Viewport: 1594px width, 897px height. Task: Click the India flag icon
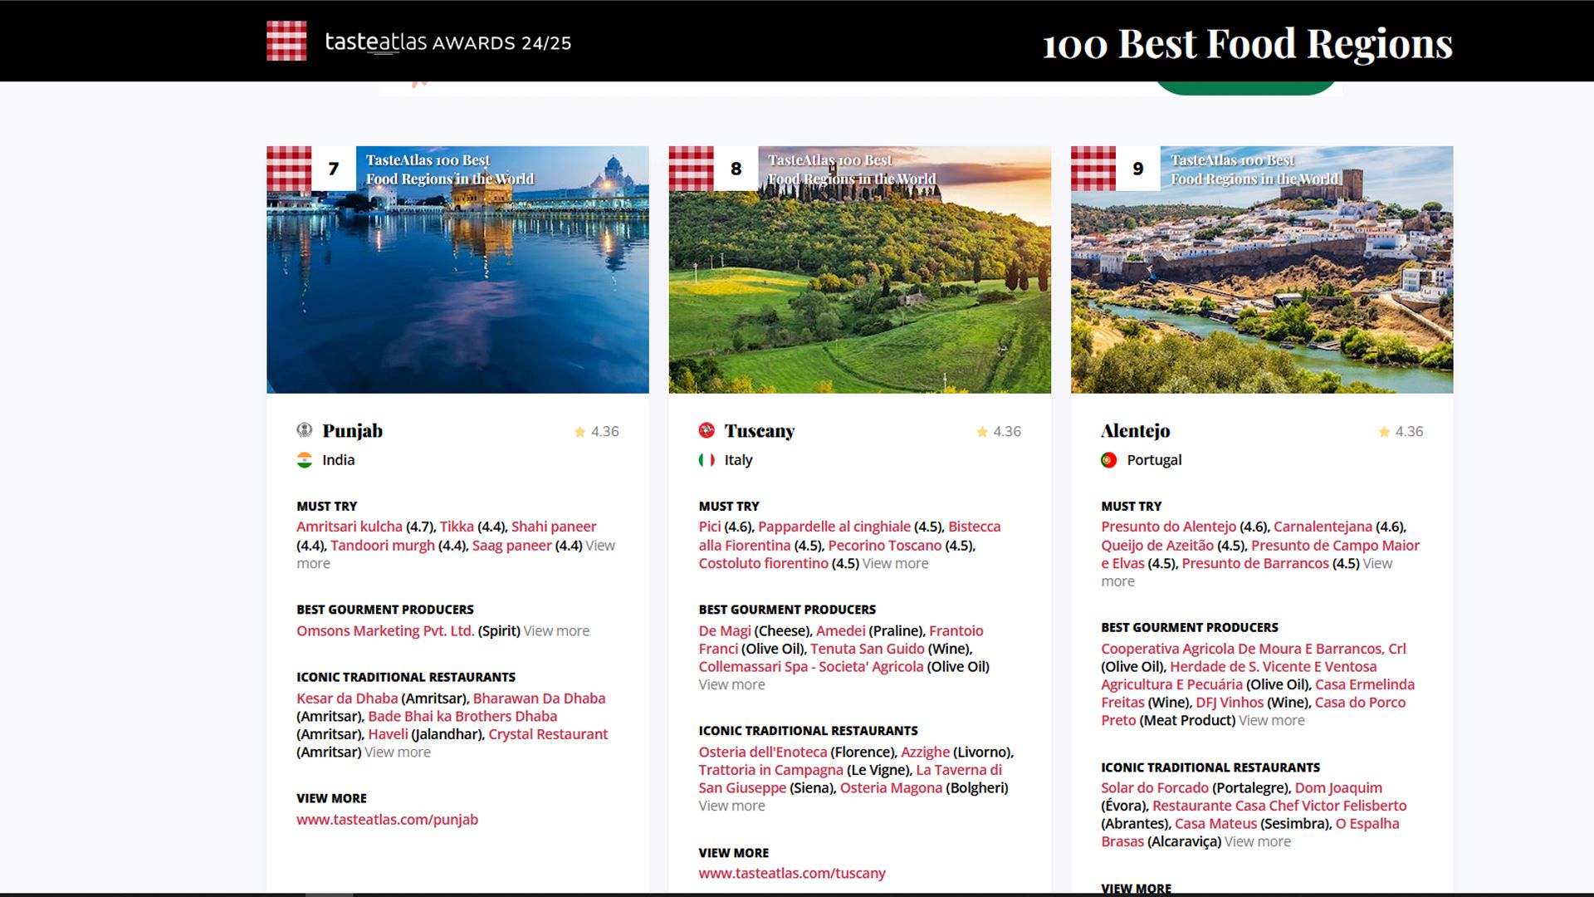point(305,460)
